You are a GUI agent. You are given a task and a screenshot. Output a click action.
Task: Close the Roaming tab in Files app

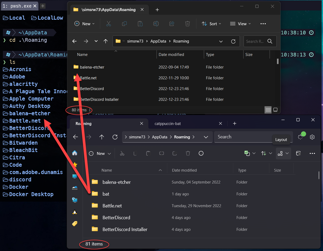click(142, 123)
